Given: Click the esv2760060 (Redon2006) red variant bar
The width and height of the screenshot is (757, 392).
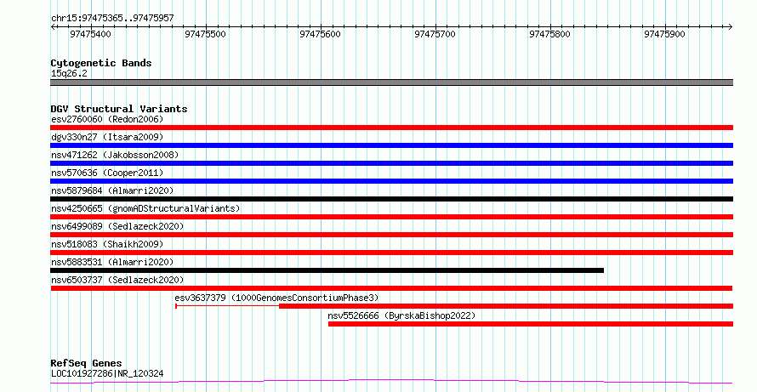Looking at the screenshot, I should (x=391, y=128).
